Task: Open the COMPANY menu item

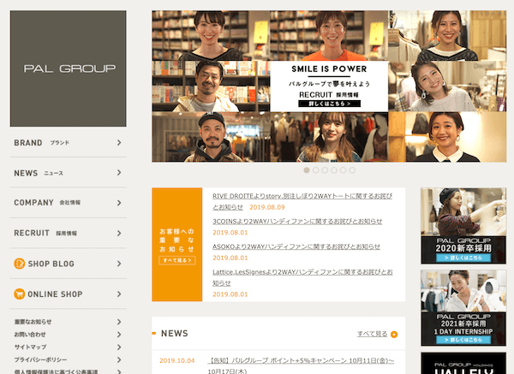Action: point(69,203)
